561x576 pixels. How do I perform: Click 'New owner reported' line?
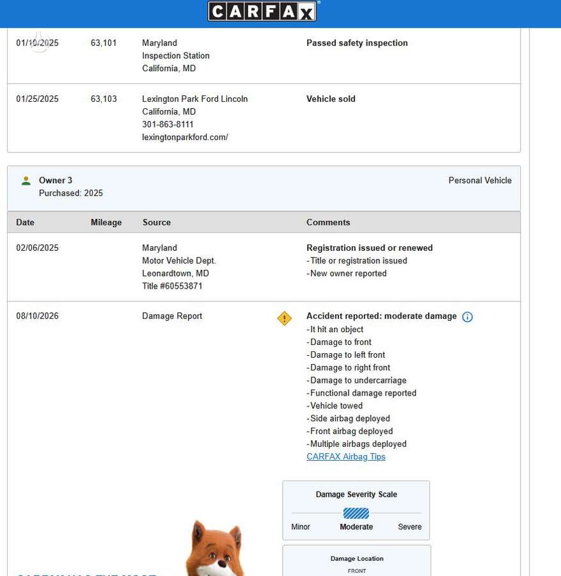(x=347, y=273)
